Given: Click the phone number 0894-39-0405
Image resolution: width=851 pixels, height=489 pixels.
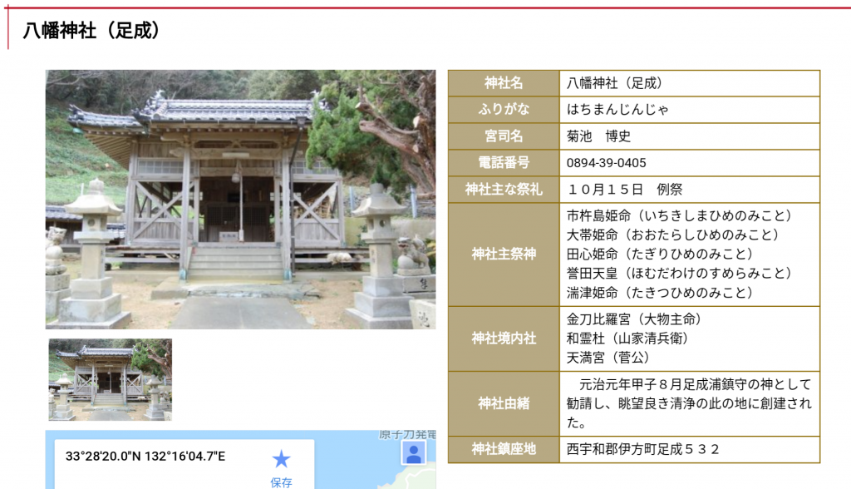Looking at the screenshot, I should pyautogui.click(x=606, y=163).
